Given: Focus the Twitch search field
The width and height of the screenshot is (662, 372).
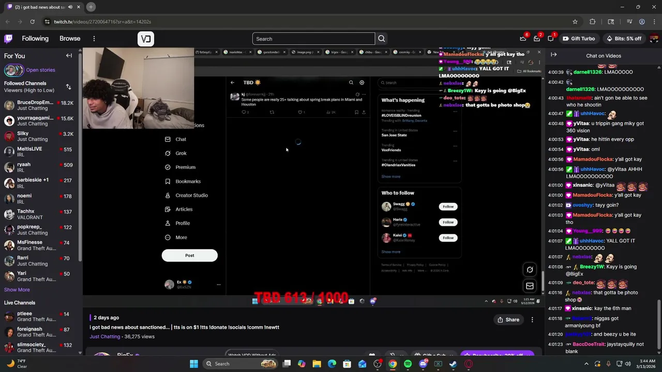Looking at the screenshot, I should coord(313,39).
